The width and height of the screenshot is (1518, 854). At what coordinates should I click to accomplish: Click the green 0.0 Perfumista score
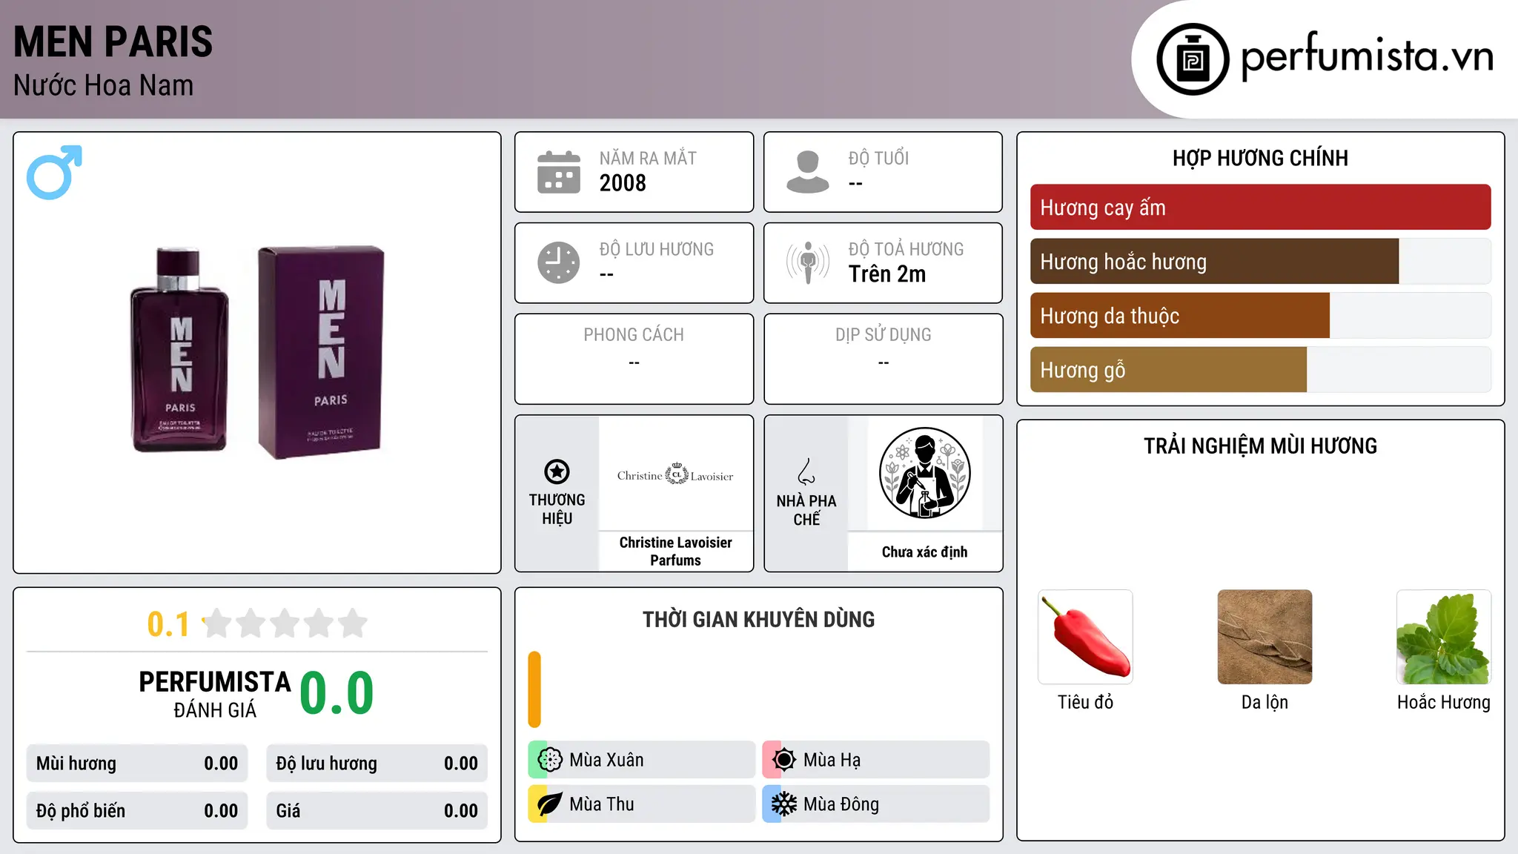[x=337, y=693]
